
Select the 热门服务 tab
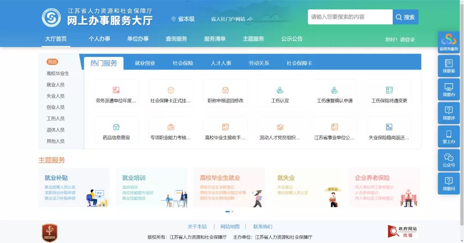click(104, 63)
